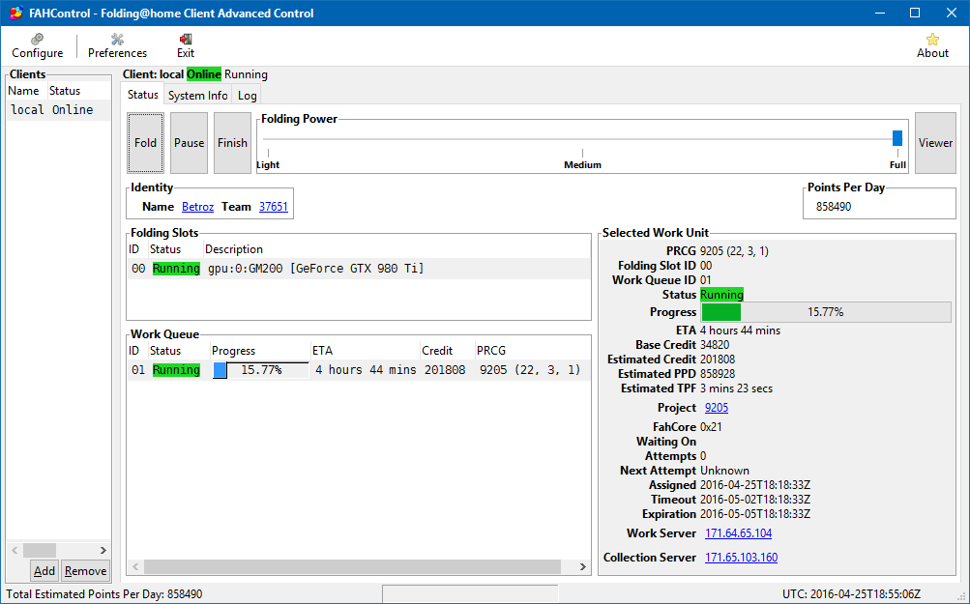This screenshot has width=970, height=604.
Task: Click the Estimated Credit value 201808
Action: (718, 360)
